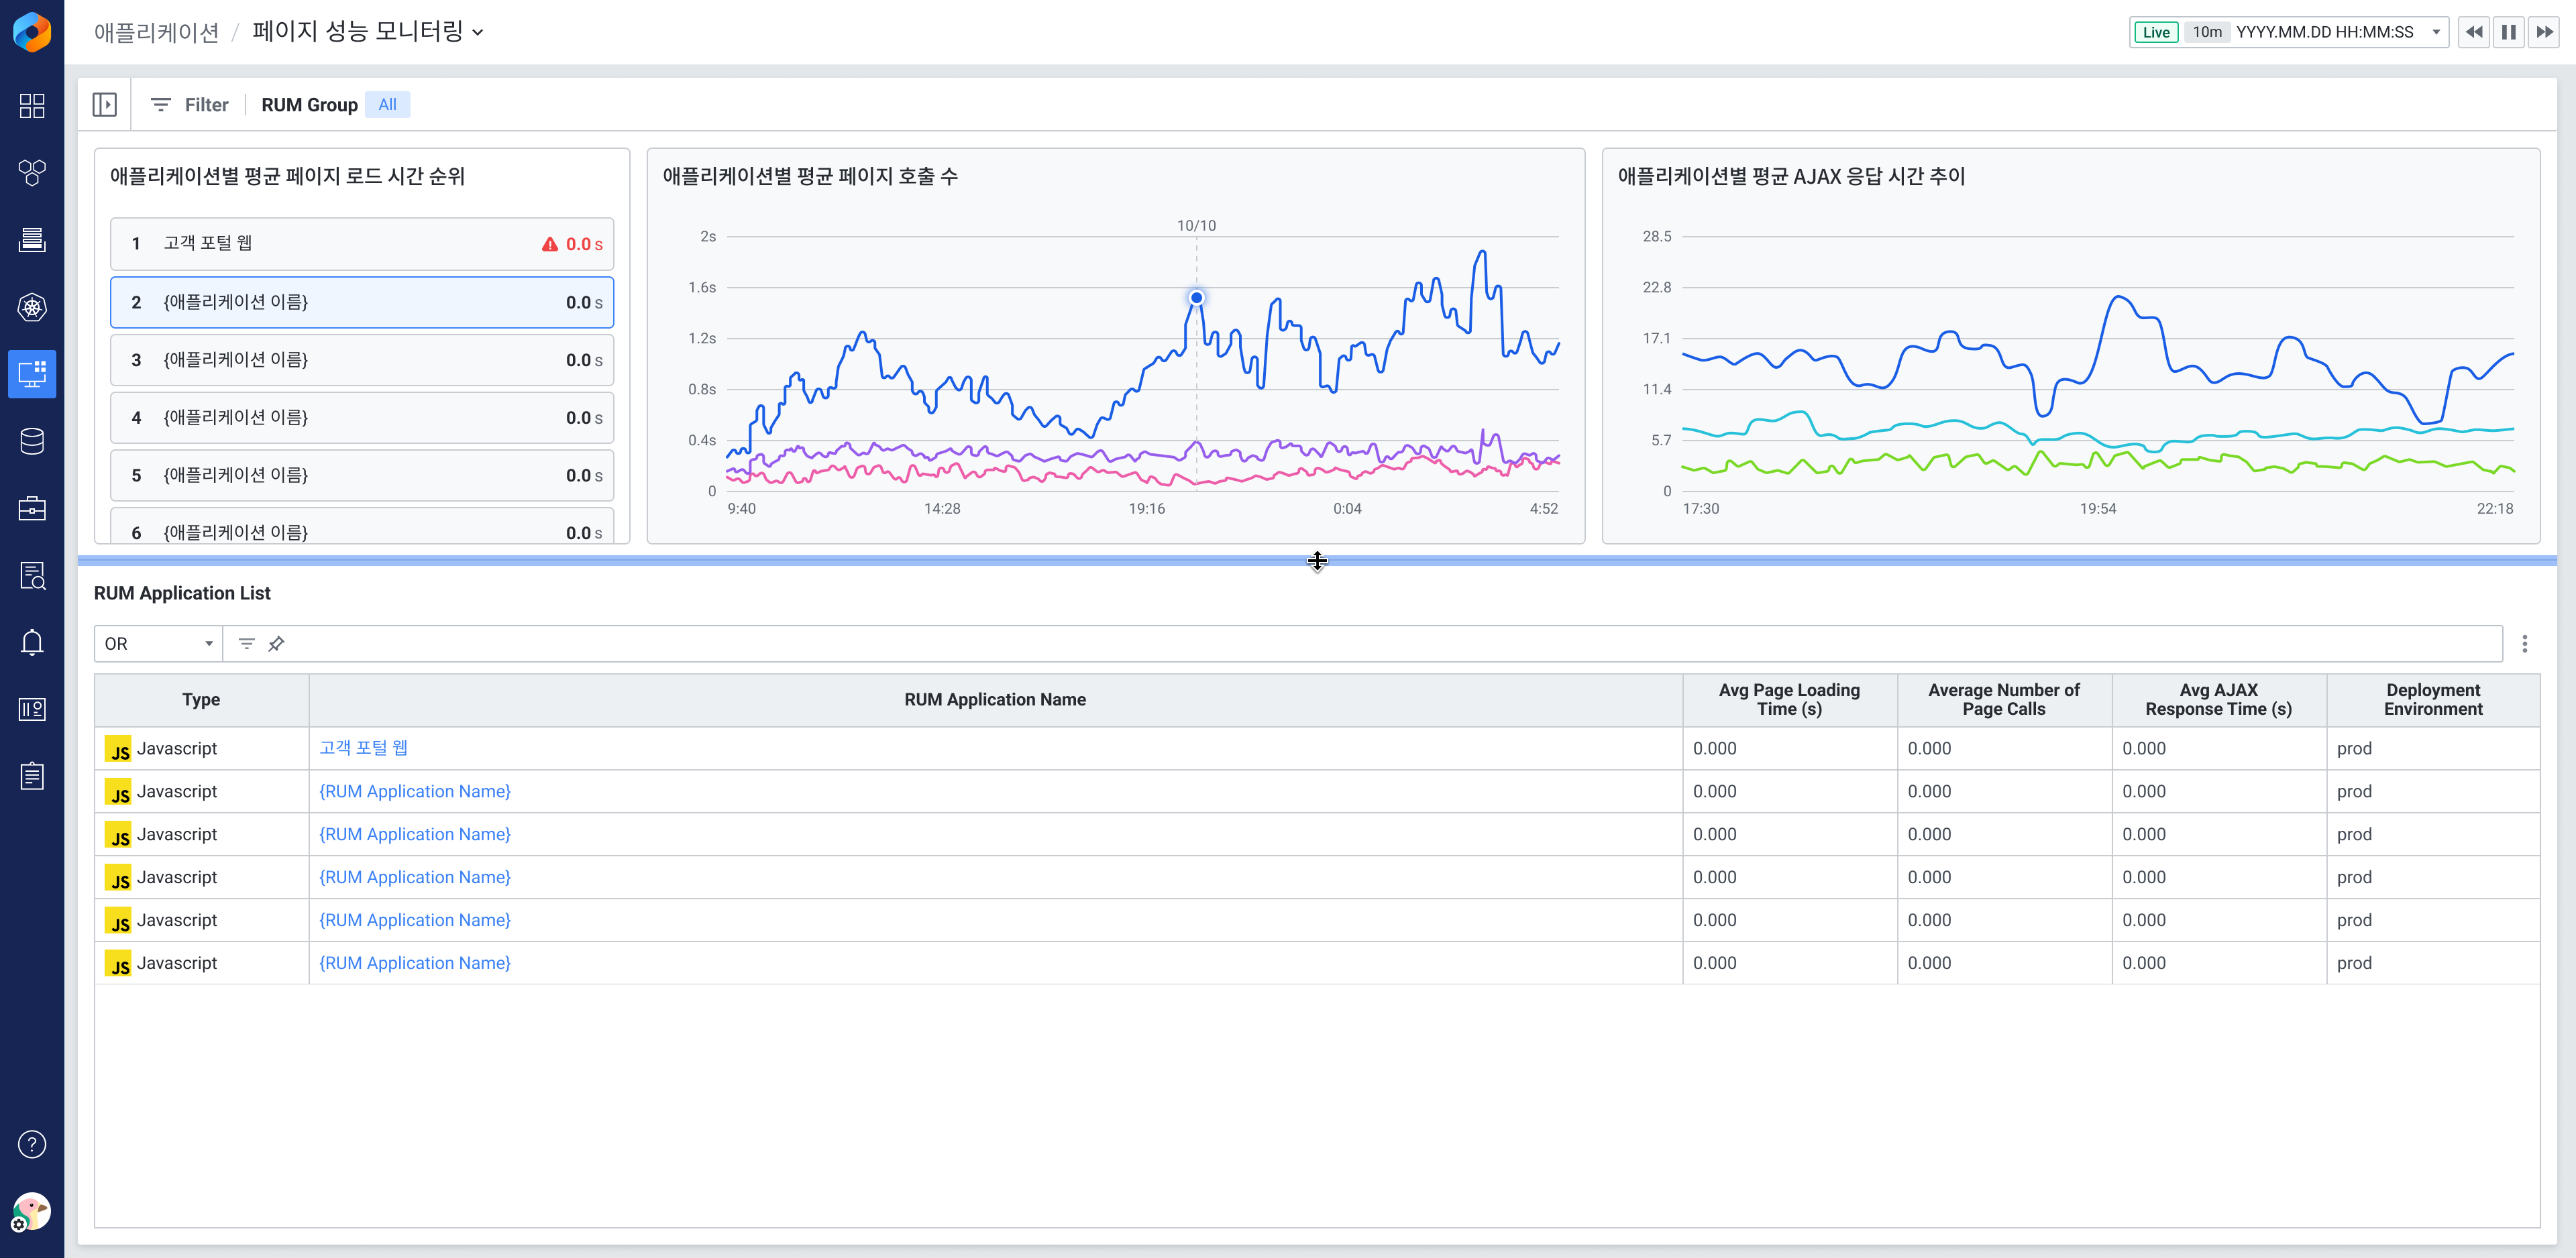2576x1258 pixels.
Task: Toggle the side panel expand icon
Action: (105, 105)
